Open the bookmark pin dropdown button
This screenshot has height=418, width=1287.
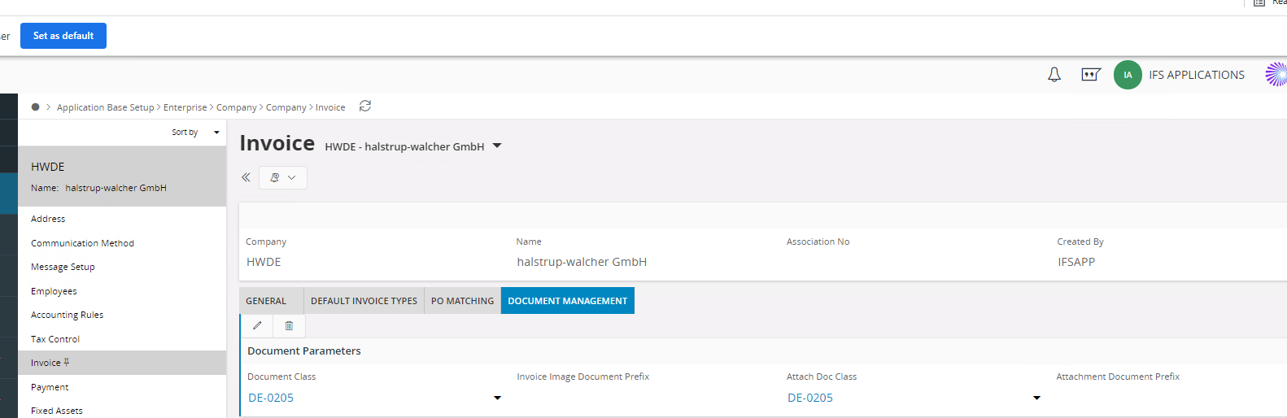pos(283,177)
